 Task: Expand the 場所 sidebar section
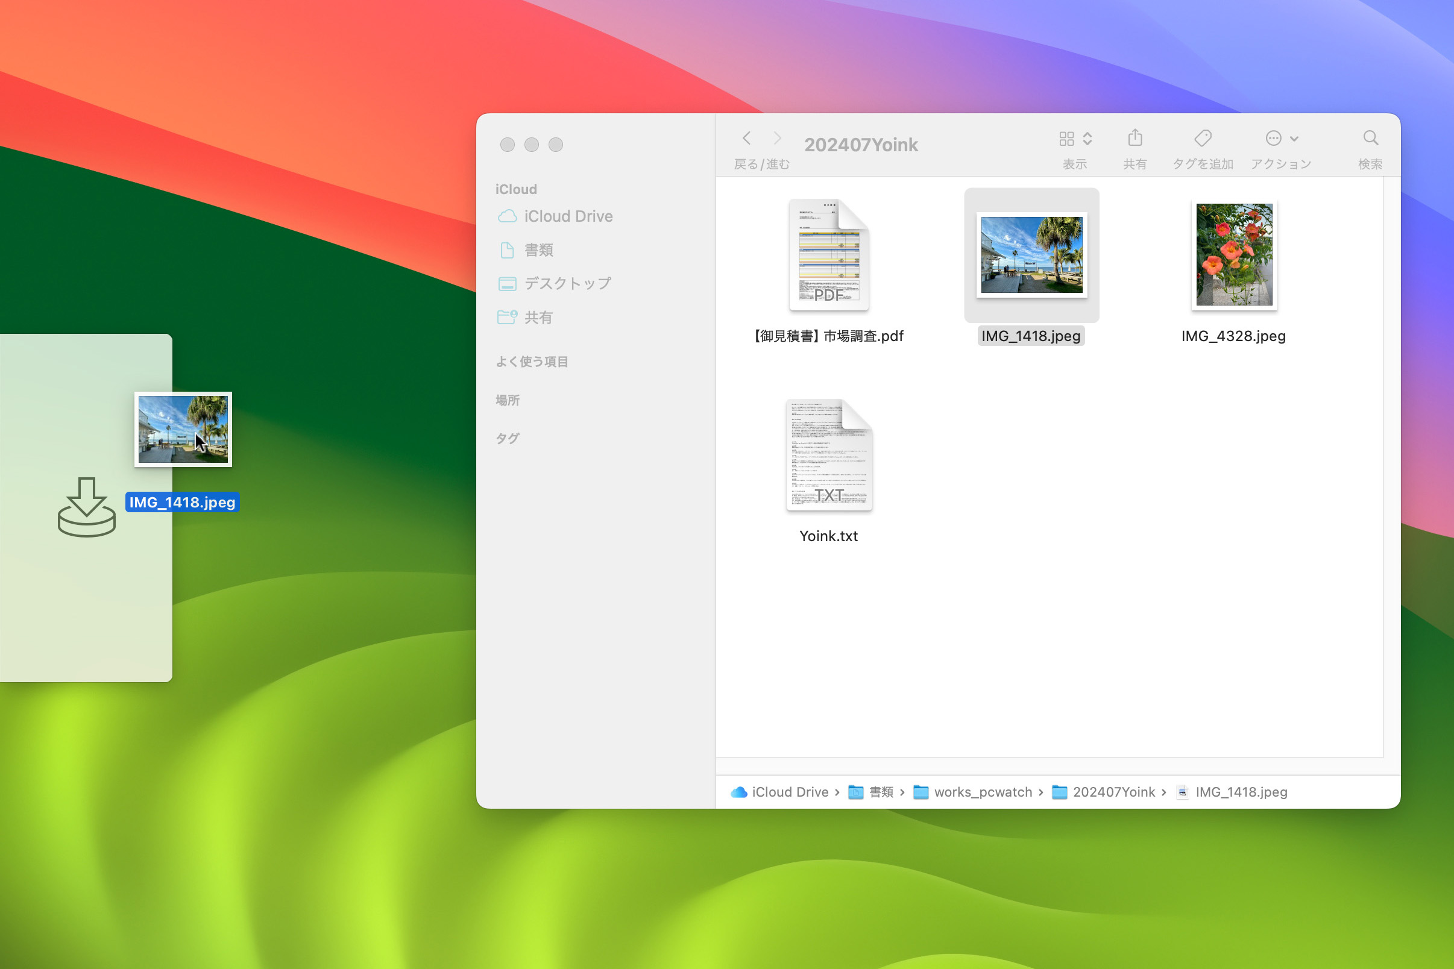tap(508, 400)
